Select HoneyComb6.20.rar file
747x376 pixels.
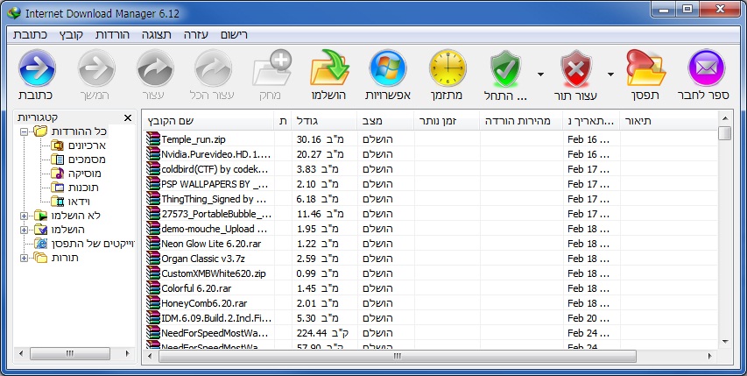(x=430, y=303)
